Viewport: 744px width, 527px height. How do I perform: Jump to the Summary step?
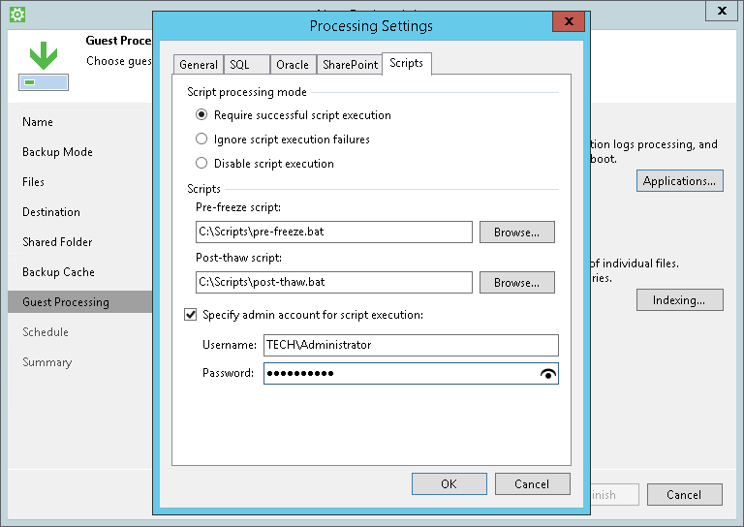click(46, 362)
